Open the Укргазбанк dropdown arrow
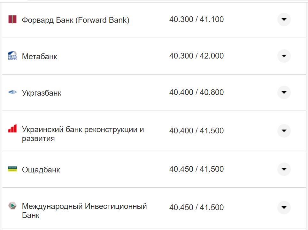308x230 pixels. pos(284,92)
